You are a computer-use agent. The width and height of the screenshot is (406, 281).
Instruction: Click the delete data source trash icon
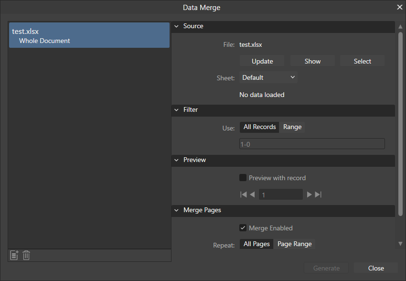[26, 256]
